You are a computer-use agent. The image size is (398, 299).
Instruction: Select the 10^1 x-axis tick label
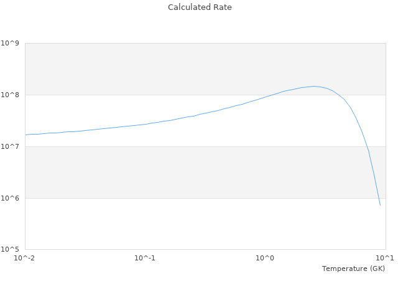pyautogui.click(x=385, y=258)
